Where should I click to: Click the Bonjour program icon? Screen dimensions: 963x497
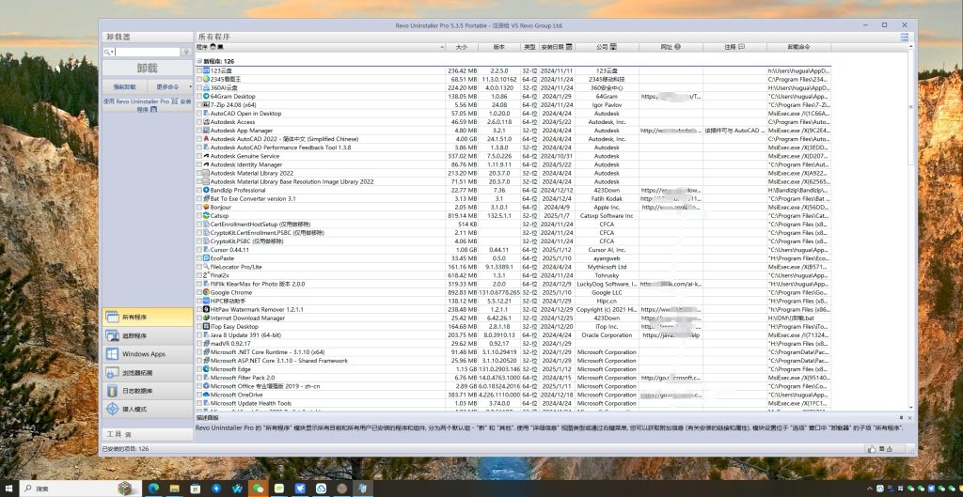(206, 208)
